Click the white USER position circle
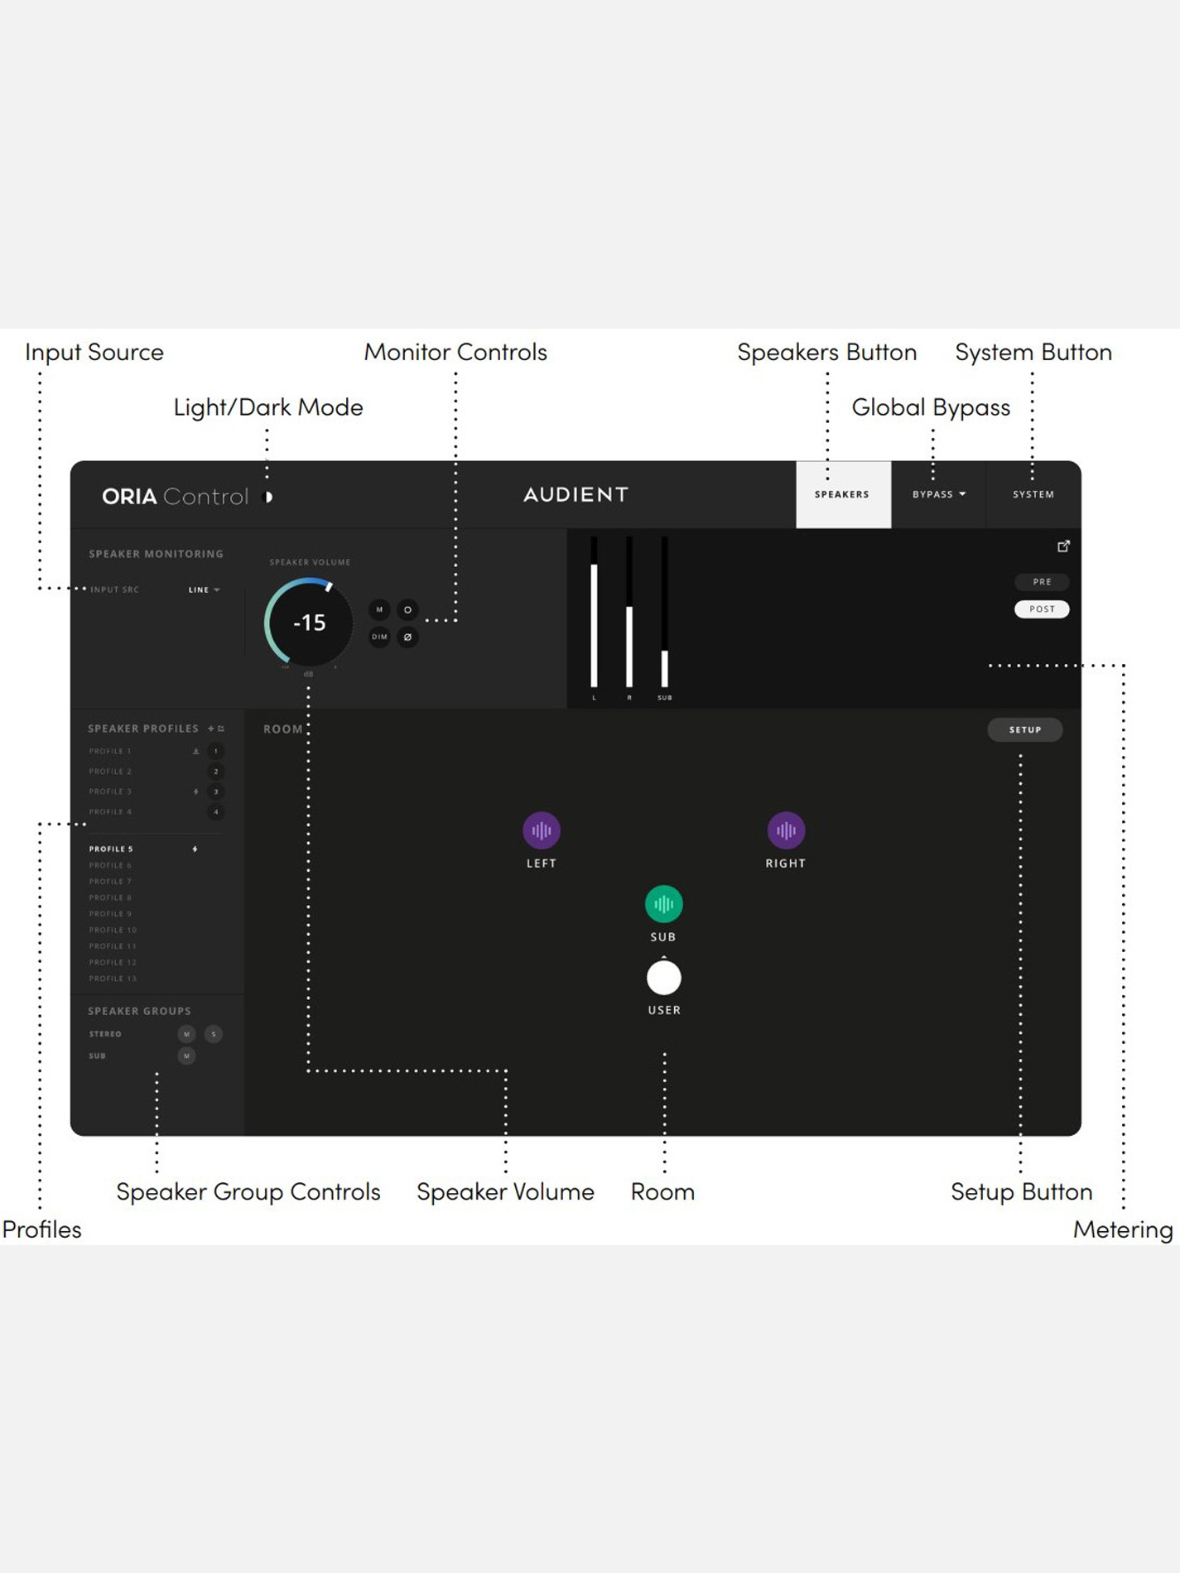This screenshot has height=1573, width=1180. [x=663, y=978]
